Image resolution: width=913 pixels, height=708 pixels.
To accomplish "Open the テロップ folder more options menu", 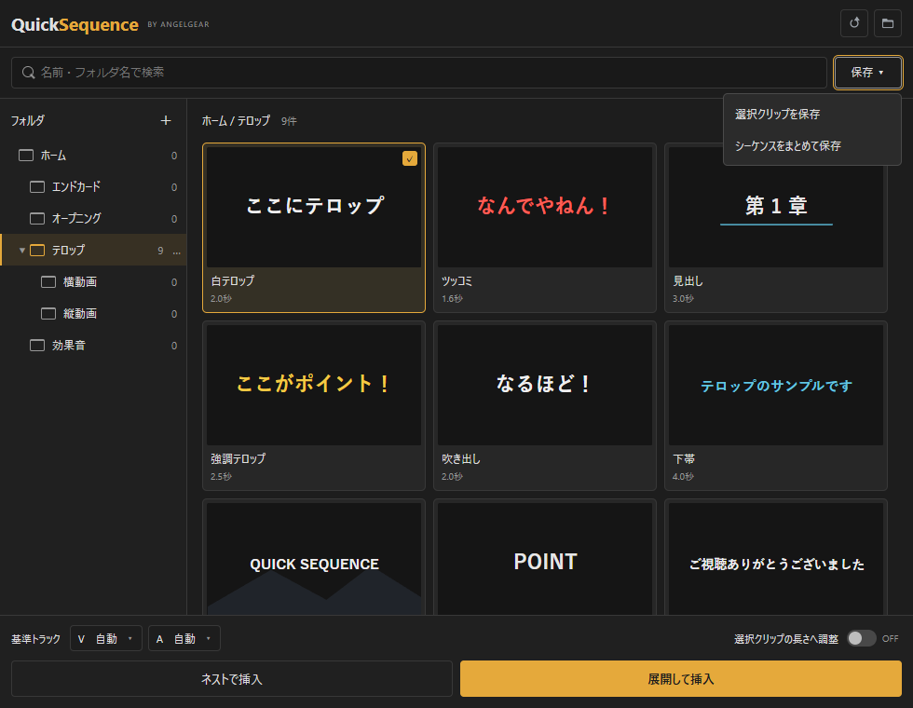I will tap(176, 251).
